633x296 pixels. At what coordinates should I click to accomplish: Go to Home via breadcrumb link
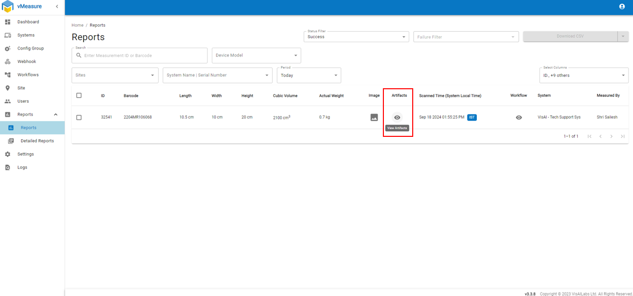(x=78, y=25)
